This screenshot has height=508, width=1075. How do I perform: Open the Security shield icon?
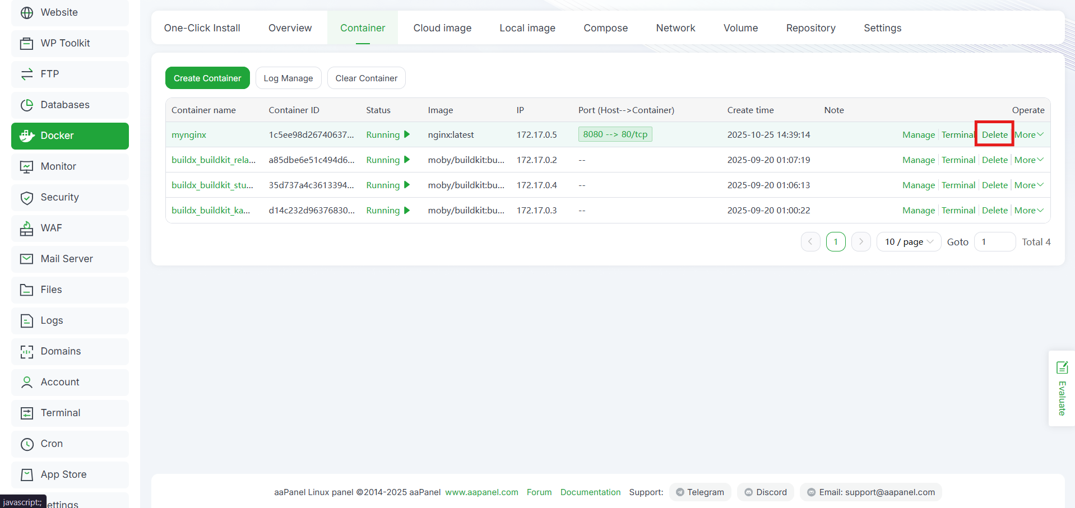(x=27, y=197)
